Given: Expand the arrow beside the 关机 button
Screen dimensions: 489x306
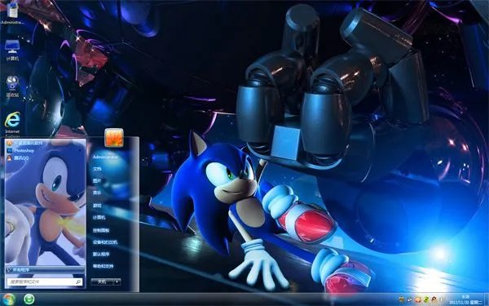Looking at the screenshot, I should coord(117,282).
